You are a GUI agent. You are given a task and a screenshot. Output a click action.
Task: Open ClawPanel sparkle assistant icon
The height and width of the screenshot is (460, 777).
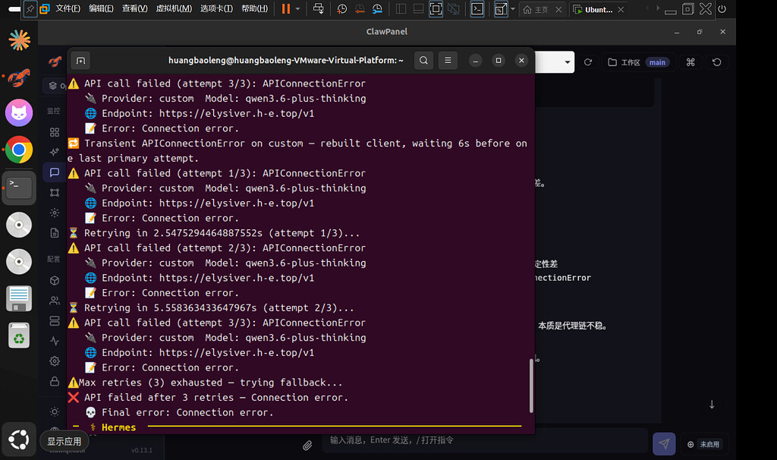[x=55, y=152]
